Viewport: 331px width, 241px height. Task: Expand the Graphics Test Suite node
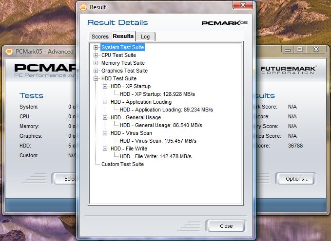(x=96, y=71)
